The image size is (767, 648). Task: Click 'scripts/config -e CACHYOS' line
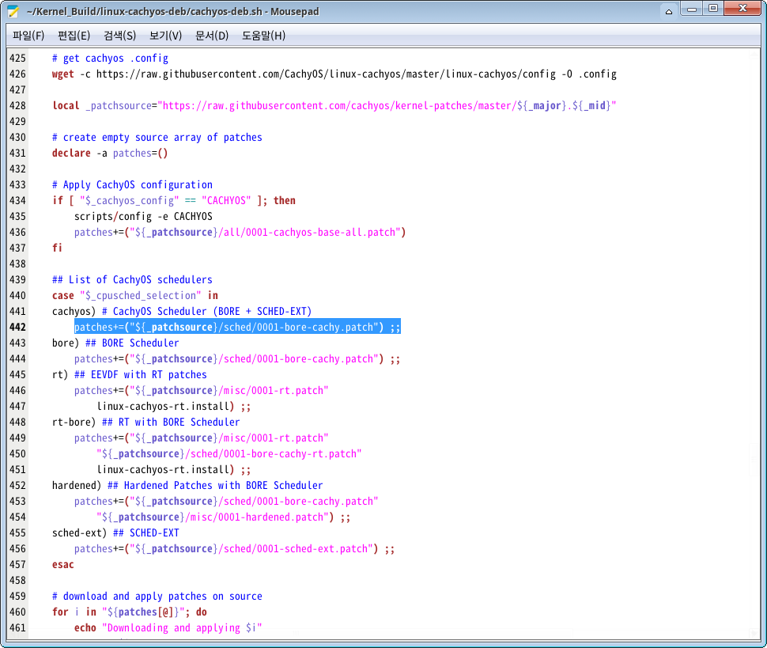coord(143,216)
